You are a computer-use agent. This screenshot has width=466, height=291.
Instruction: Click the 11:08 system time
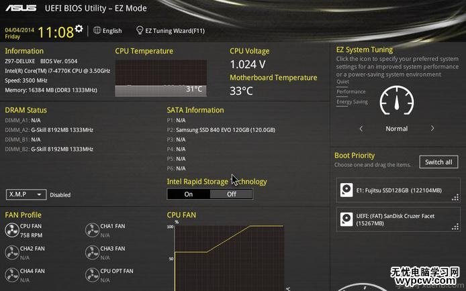56,32
